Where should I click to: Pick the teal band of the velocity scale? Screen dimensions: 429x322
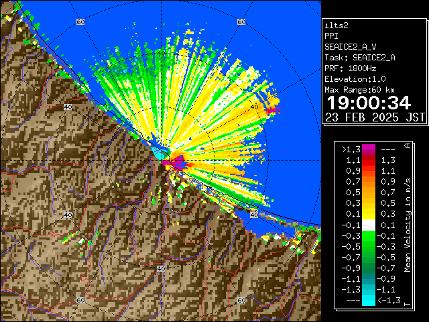point(369,279)
